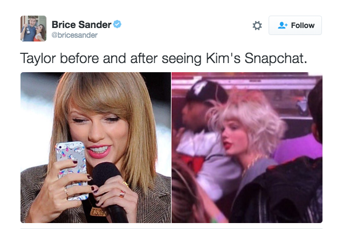Click the person-plus icon inside the Follow button
Viewport: 343px width, 229px height.
click(x=283, y=25)
